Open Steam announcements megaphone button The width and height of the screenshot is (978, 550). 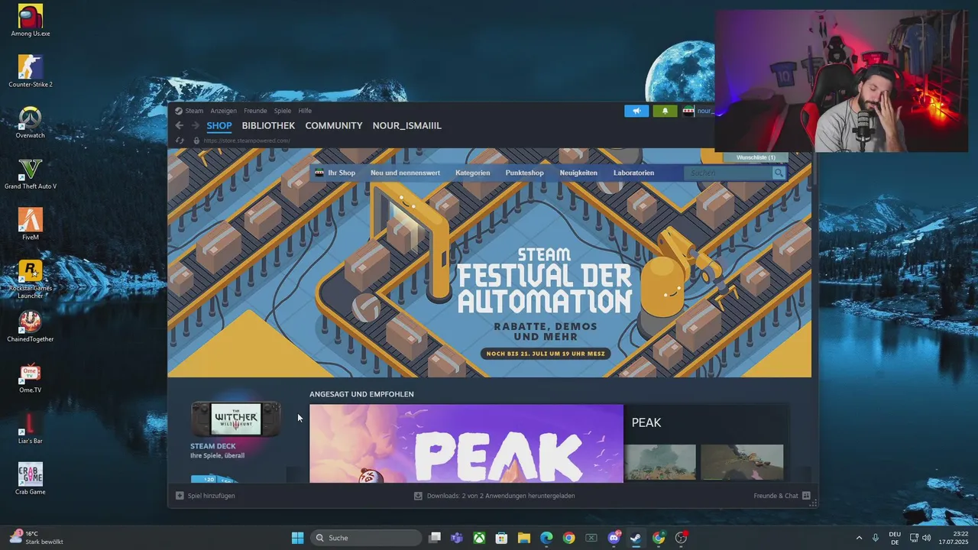(x=636, y=111)
